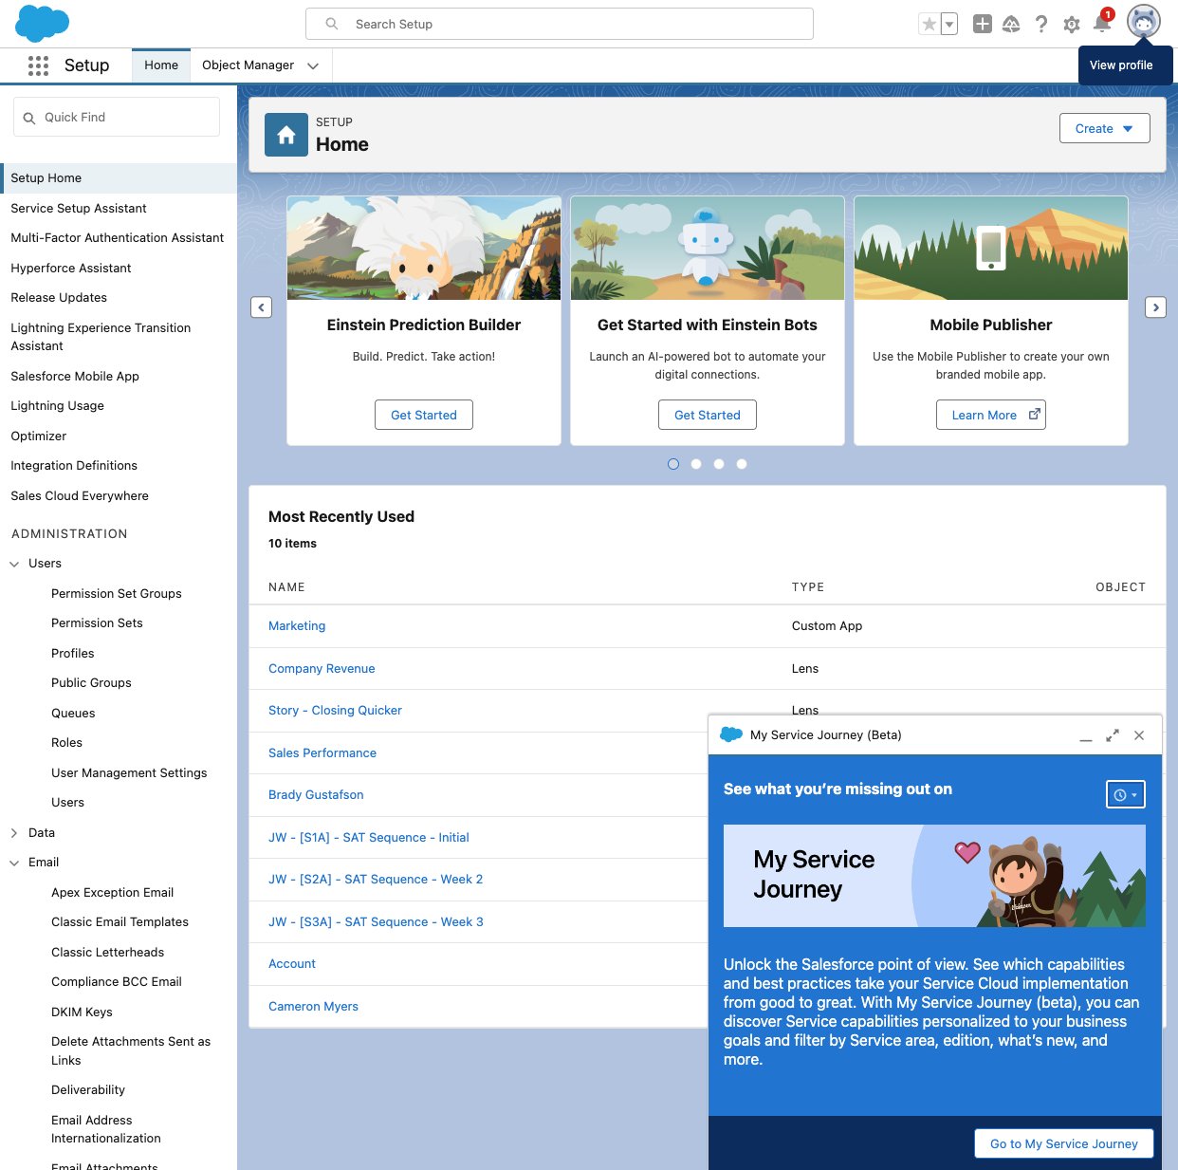The image size is (1178, 1170).
Task: Collapse the Users tree section
Action: [x=14, y=564]
